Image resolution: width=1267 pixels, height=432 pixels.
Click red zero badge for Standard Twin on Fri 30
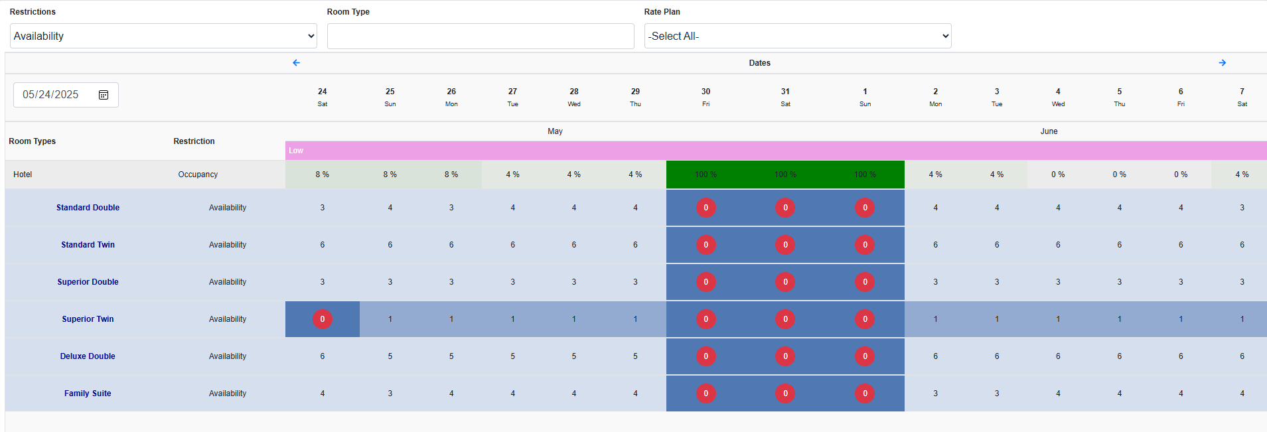click(x=706, y=245)
